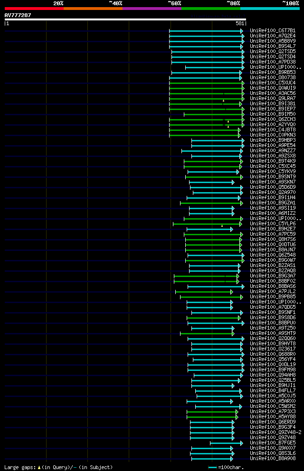This screenshot has height=471, width=304.
Task: Open the UniRef100_A9NZZ7 entry
Action: coord(273,151)
